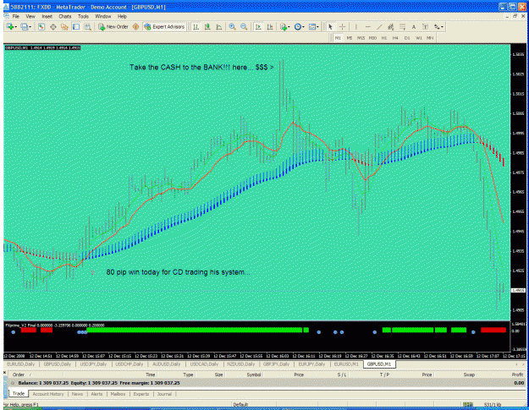This screenshot has height=410, width=529.
Task: Select the H1 timeframe
Action: 384,38
